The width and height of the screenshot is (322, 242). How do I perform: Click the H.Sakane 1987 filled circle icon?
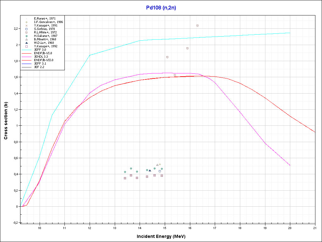(27, 36)
